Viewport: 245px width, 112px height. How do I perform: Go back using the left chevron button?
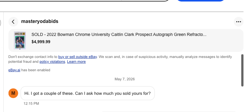[x=13, y=22]
